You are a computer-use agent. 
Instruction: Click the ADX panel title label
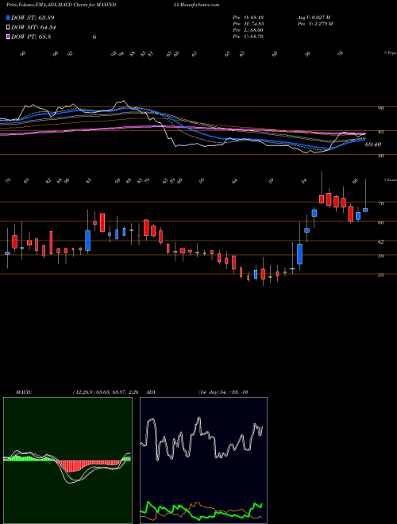pos(152,392)
